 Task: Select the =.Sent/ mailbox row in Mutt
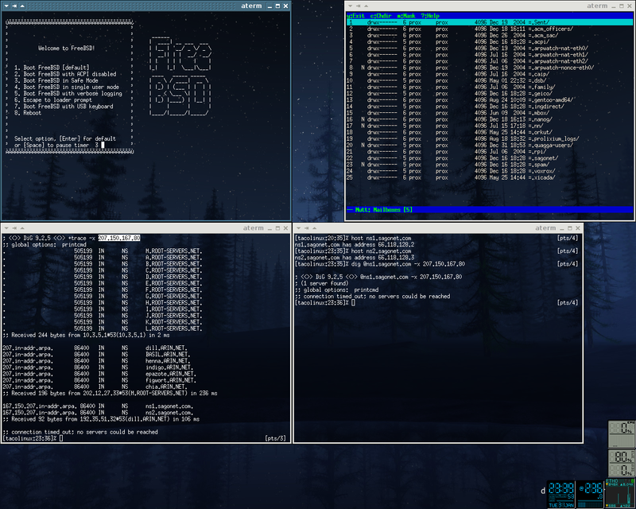490,22
